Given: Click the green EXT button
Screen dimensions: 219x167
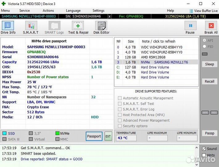Looking at the screenshot, I should 108,136.
